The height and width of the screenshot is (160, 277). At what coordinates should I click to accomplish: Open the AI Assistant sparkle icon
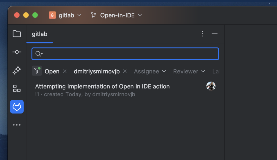17,70
